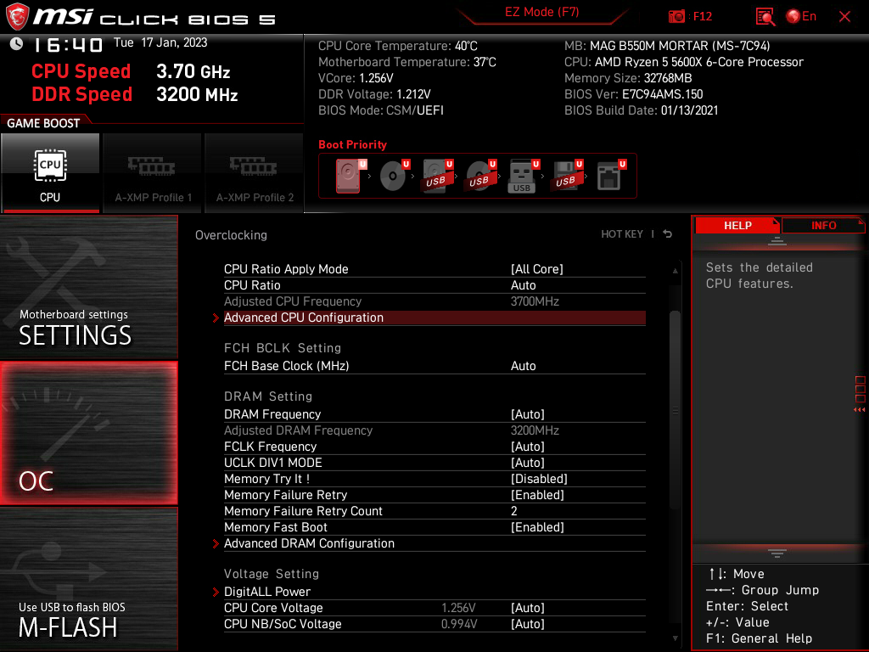Enable A-XMP Profile 2
Viewport: 869px width, 652px height.
pyautogui.click(x=255, y=173)
